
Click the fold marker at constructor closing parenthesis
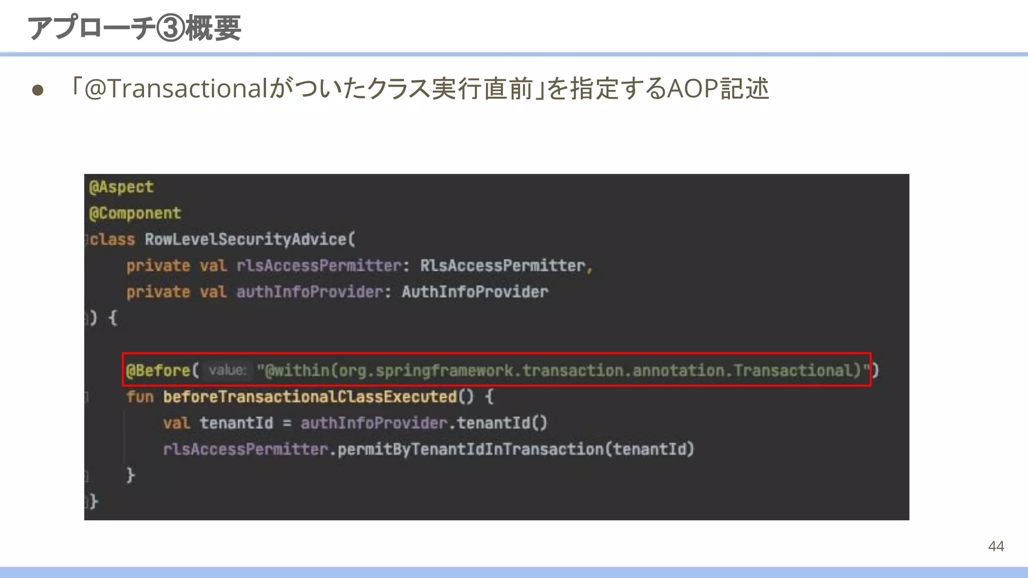(86, 318)
